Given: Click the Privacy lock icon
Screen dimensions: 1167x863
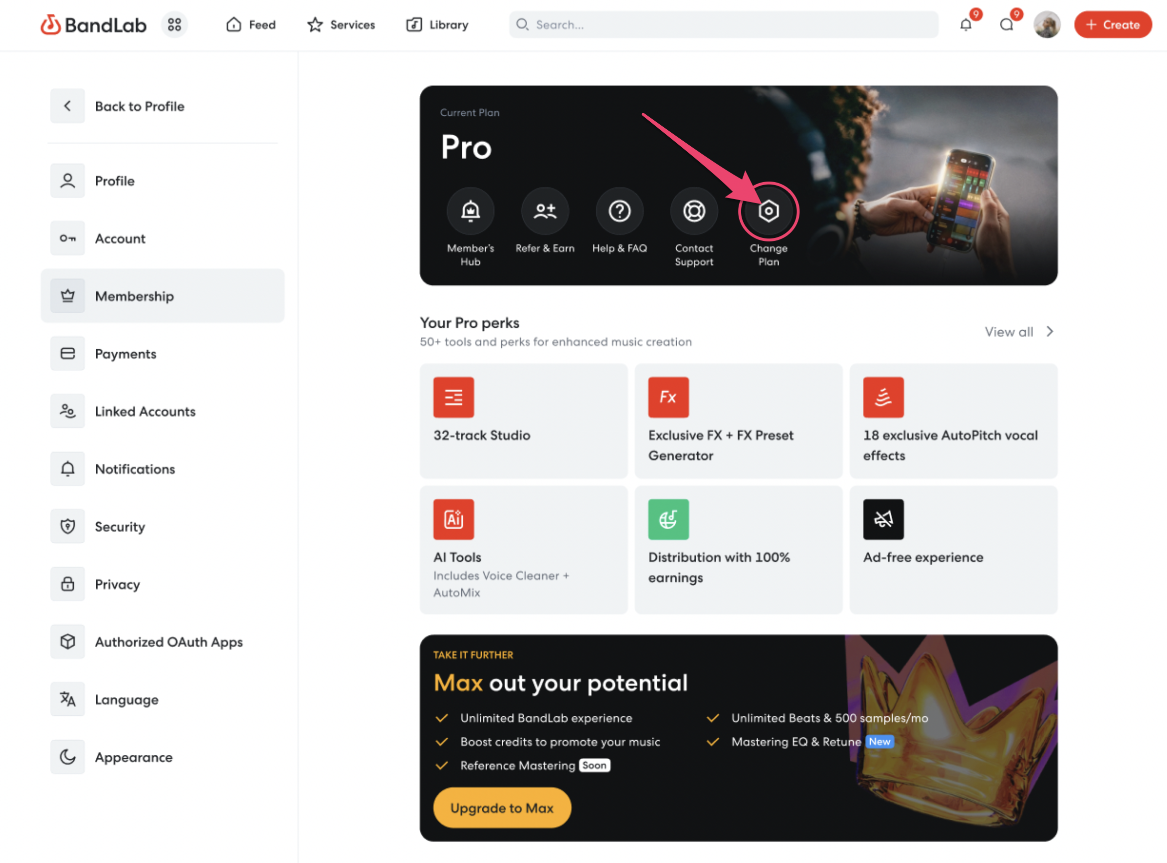Looking at the screenshot, I should click(67, 584).
